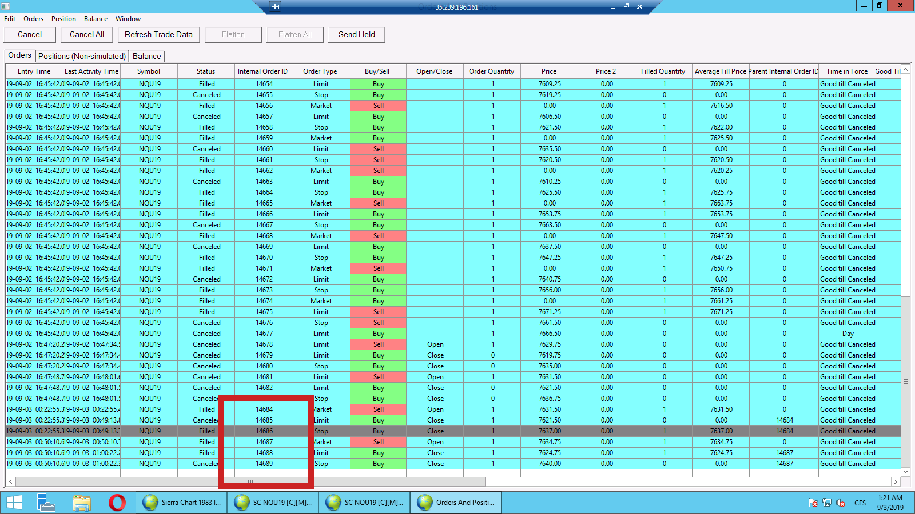
Task: Click Refresh Trade Data
Action: point(159,34)
